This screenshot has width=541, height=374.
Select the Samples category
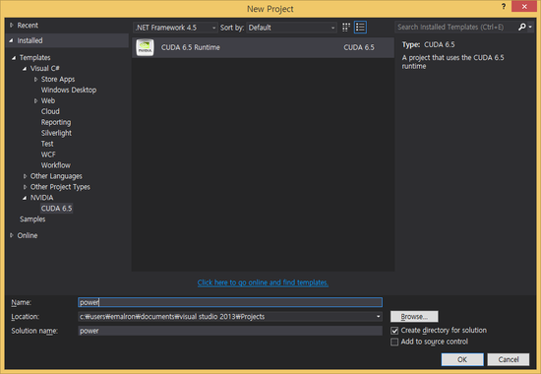(32, 219)
